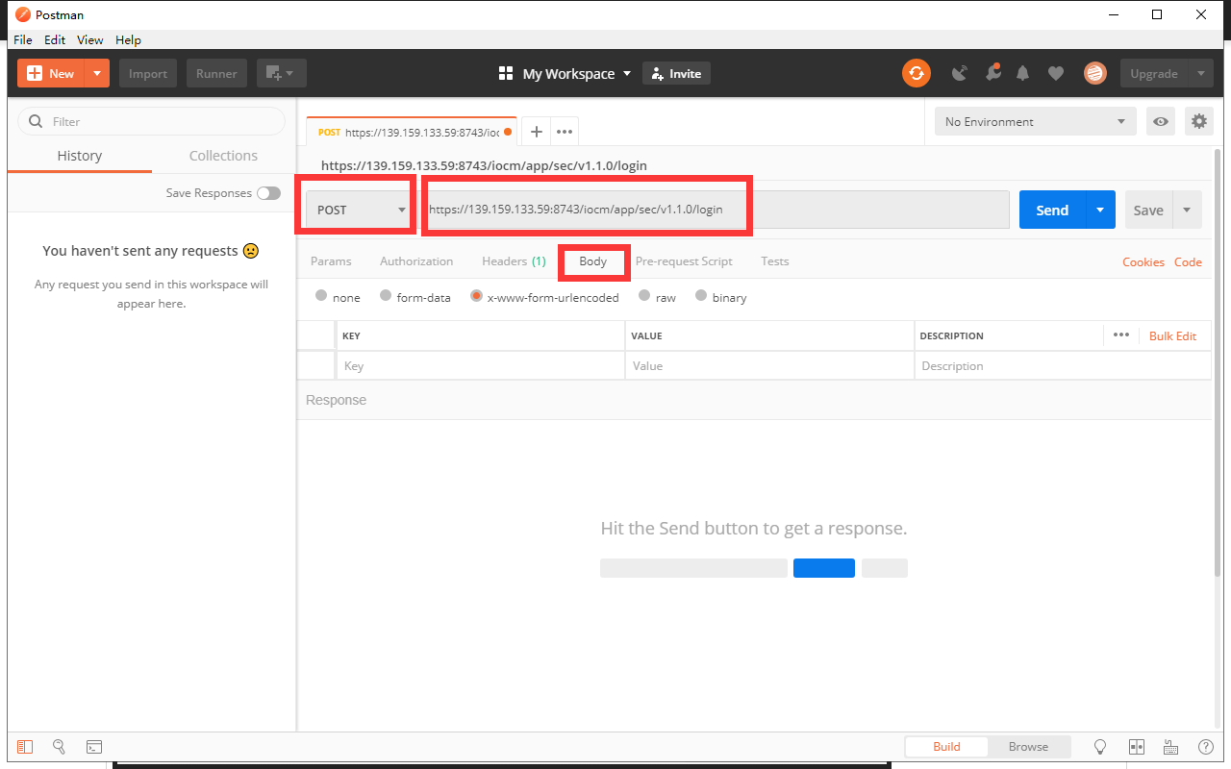Viewport: 1231px width, 769px height.
Task: Open the tab options ellipsis
Action: (565, 132)
